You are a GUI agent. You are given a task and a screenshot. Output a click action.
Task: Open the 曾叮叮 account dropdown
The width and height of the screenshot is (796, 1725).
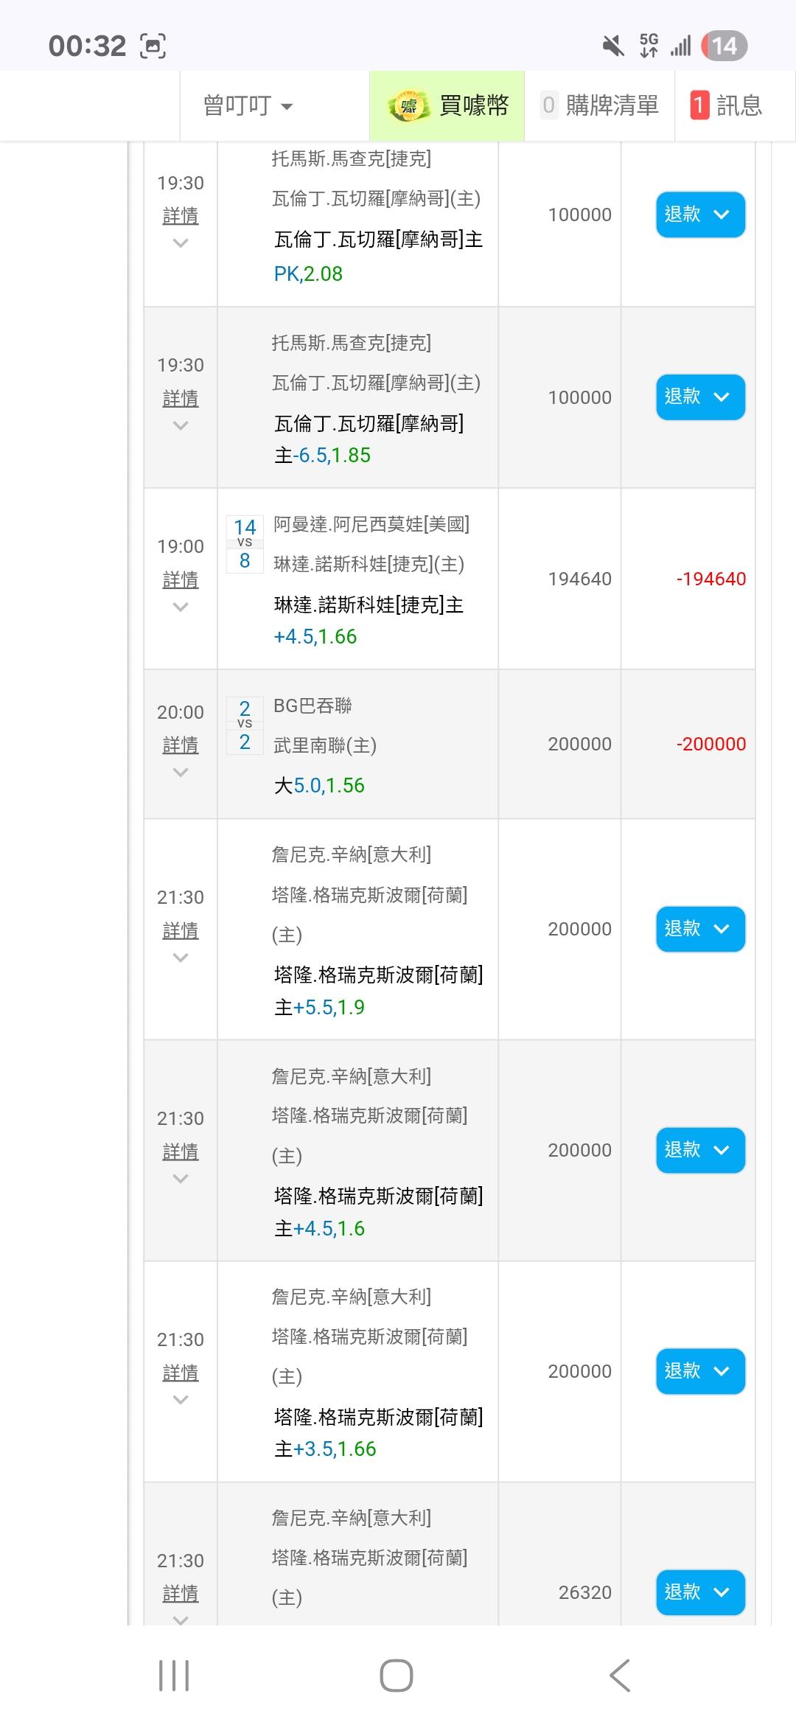pos(248,106)
